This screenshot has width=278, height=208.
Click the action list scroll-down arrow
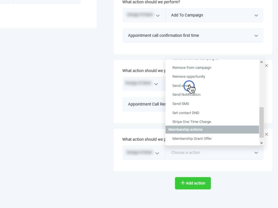[x=261, y=143]
